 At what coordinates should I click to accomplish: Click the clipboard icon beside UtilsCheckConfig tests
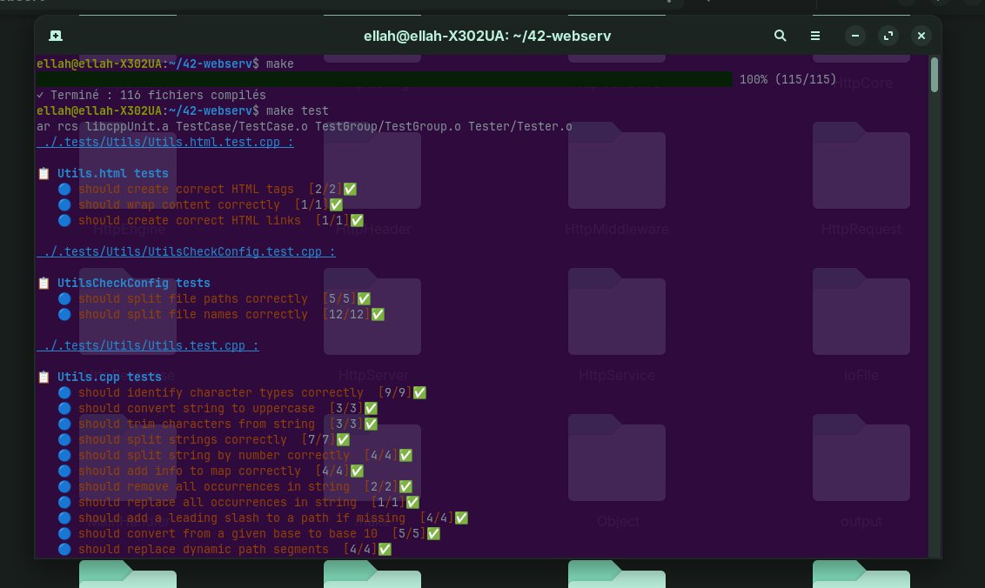click(44, 283)
